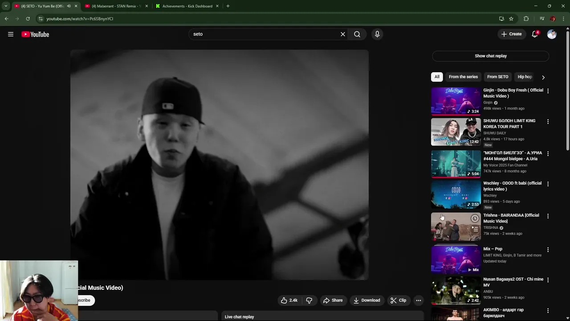Click the video player to pause
Screen dimensions: 570x321
tap(219, 165)
